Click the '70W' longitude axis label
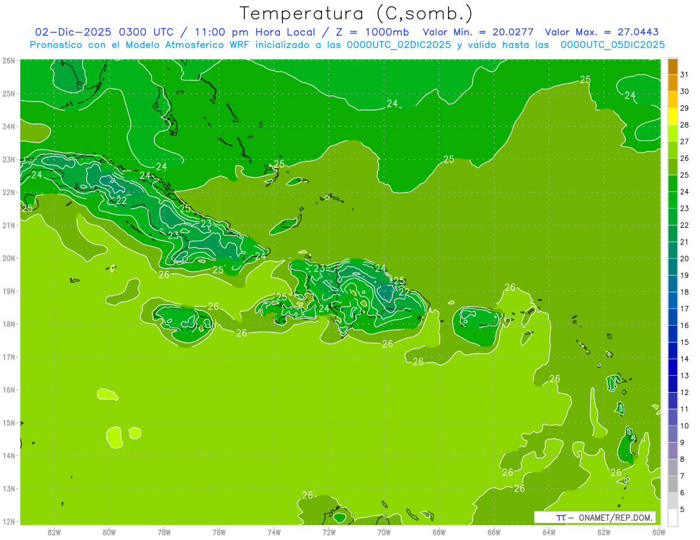700x540 pixels. 384,532
